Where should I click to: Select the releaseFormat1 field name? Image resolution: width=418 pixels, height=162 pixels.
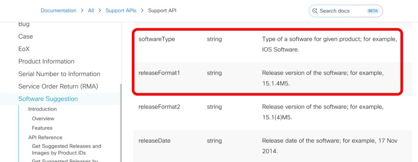tap(159, 73)
